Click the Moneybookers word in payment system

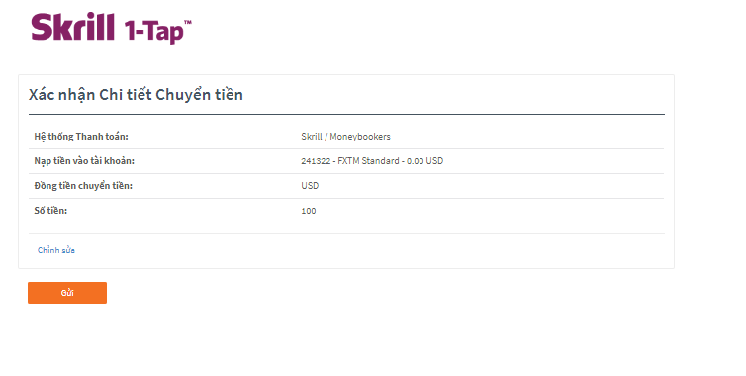[360, 137]
